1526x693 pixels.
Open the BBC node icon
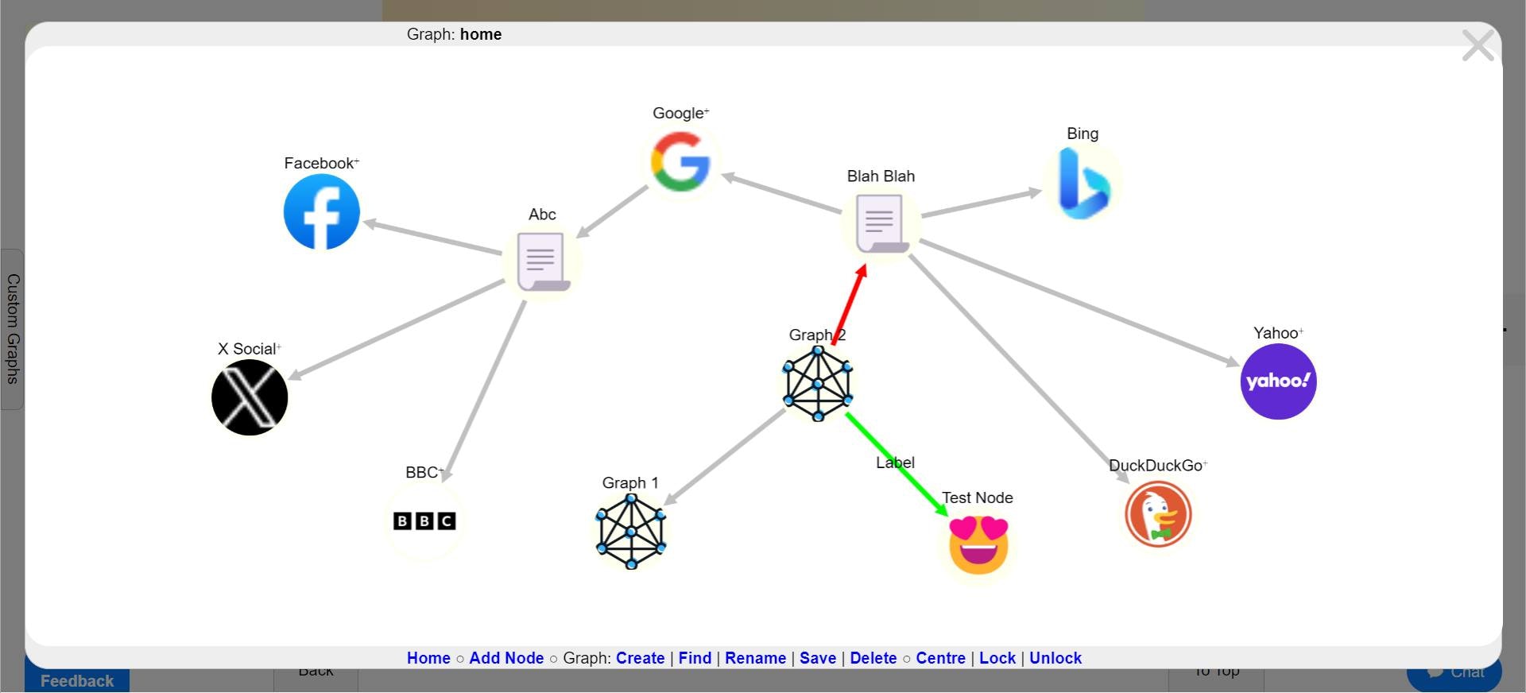424,521
